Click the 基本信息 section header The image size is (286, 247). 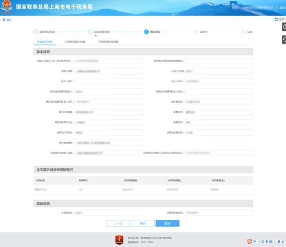point(143,52)
